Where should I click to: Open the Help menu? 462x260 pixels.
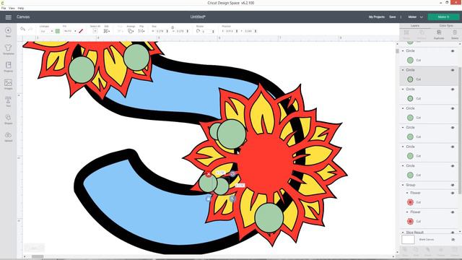(x=21, y=8)
